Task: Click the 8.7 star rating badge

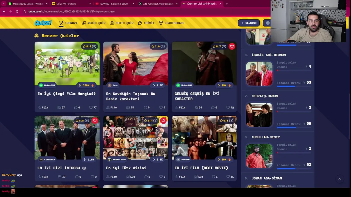Action: tap(219, 46)
